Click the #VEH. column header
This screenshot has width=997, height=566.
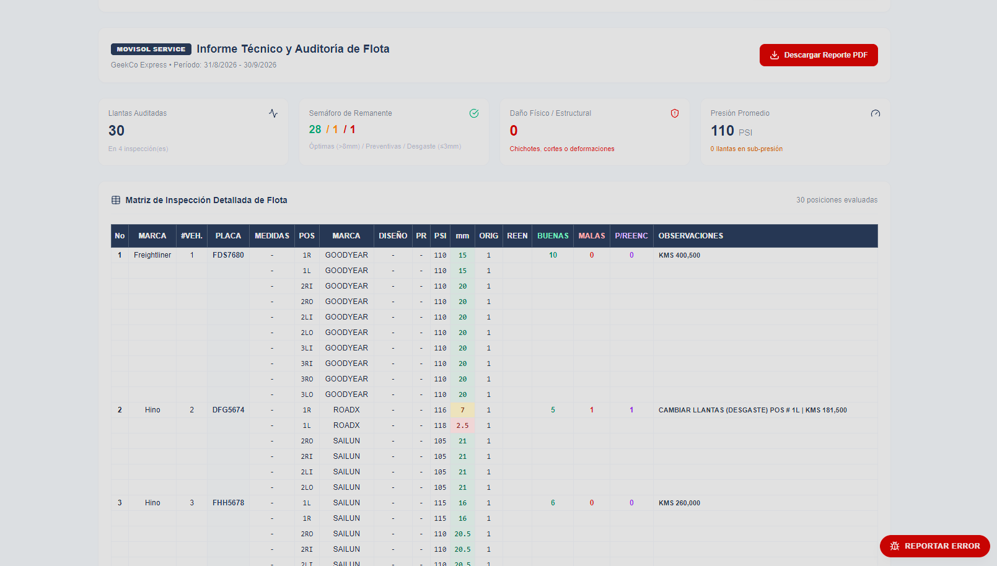point(191,236)
